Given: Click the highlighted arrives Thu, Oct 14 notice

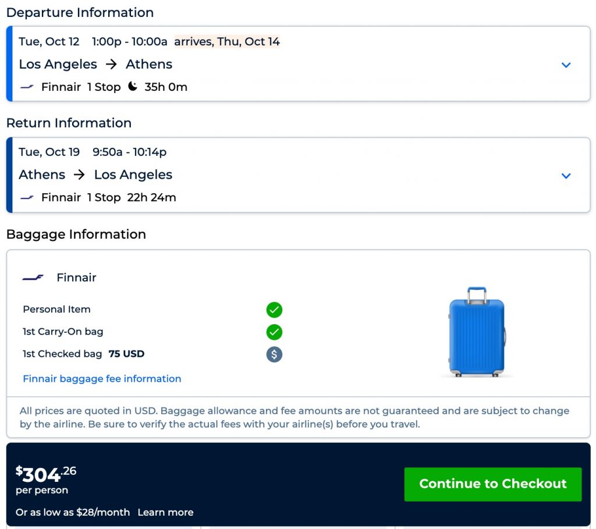Looking at the screenshot, I should click(x=227, y=42).
